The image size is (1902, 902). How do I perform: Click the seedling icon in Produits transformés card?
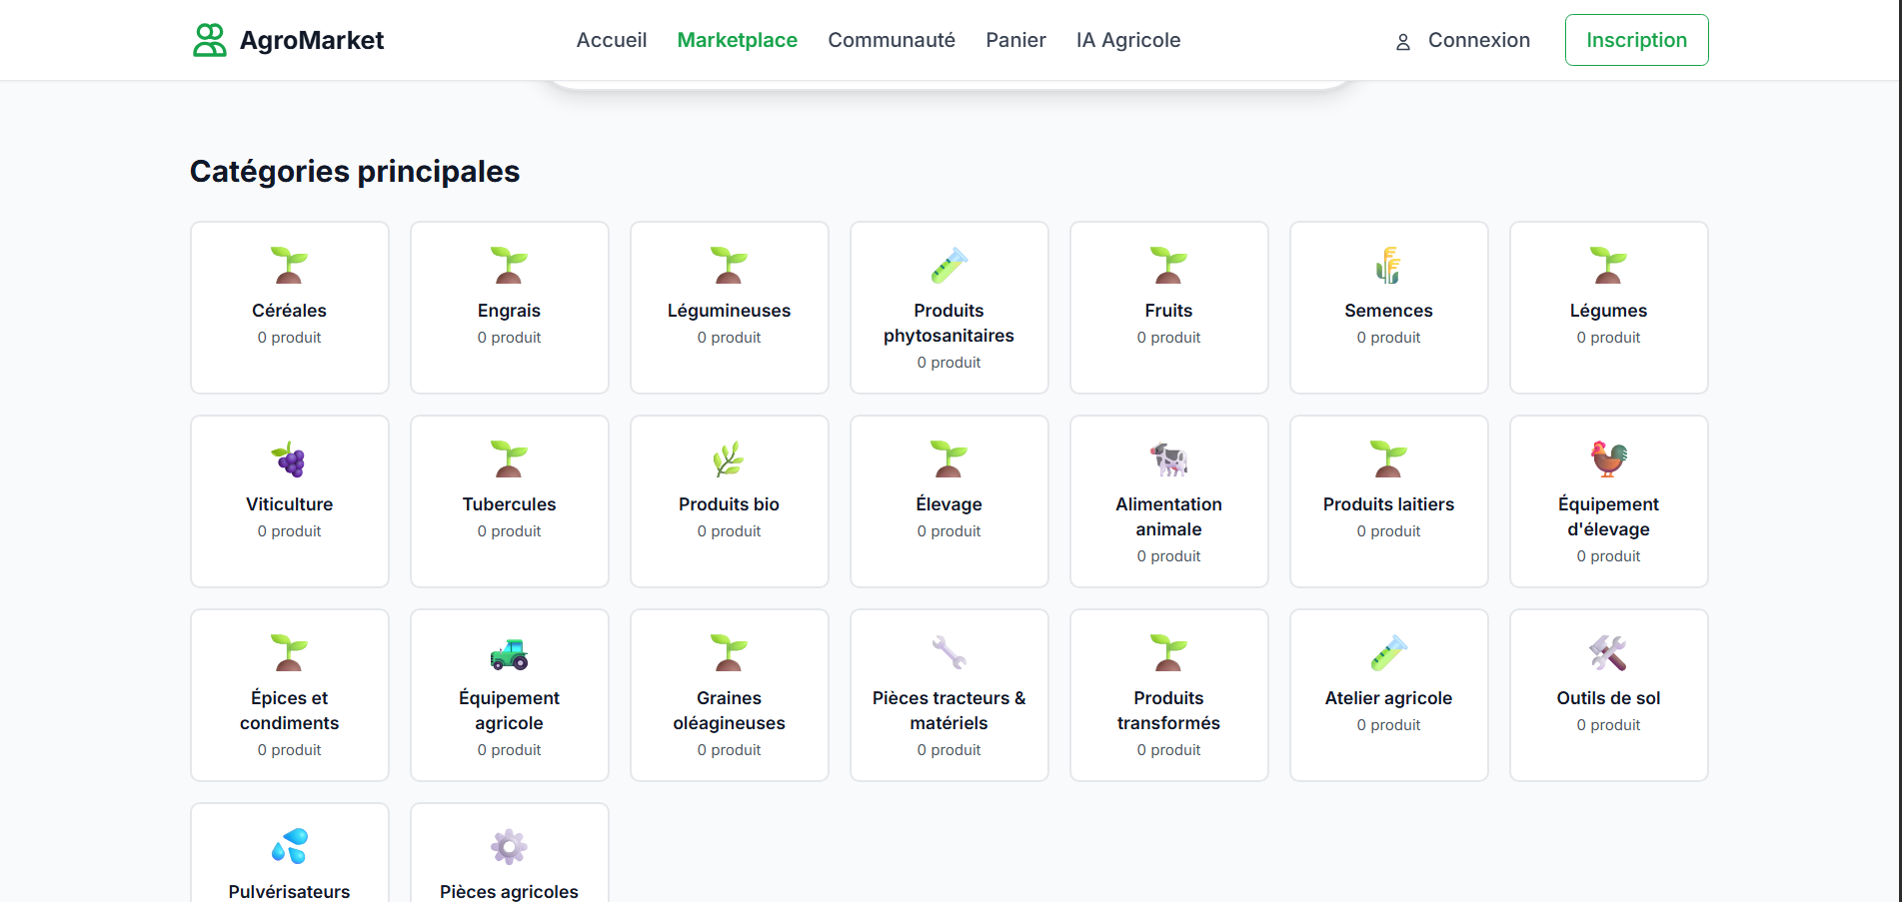[1169, 653]
